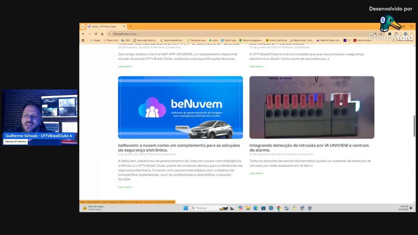This screenshot has height=235, width=418.
Task: Open the O.S bookmark
Action: click(347, 40)
